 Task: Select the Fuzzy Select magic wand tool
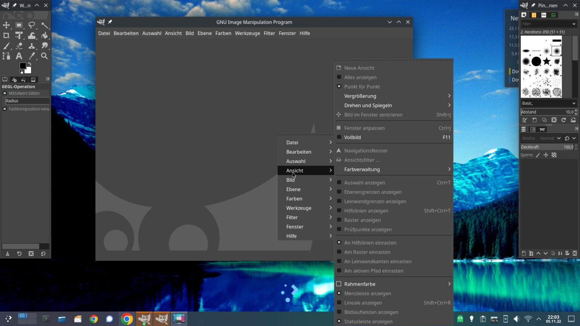[45, 25]
